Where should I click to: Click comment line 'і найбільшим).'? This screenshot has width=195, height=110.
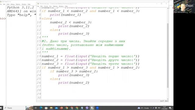point(56,49)
